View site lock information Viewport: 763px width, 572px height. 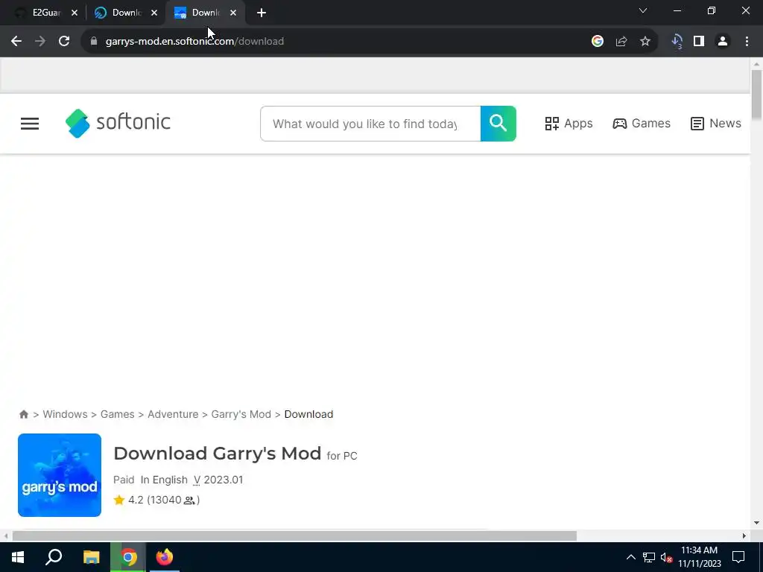point(94,42)
